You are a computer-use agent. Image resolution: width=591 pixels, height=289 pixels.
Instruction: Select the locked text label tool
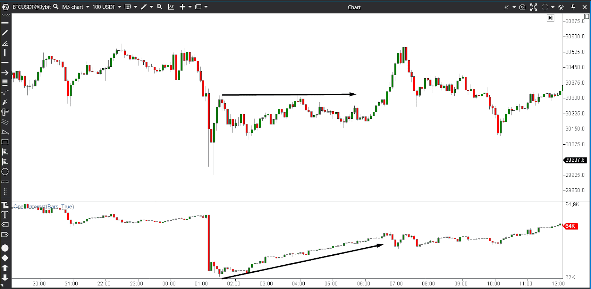coord(5,205)
